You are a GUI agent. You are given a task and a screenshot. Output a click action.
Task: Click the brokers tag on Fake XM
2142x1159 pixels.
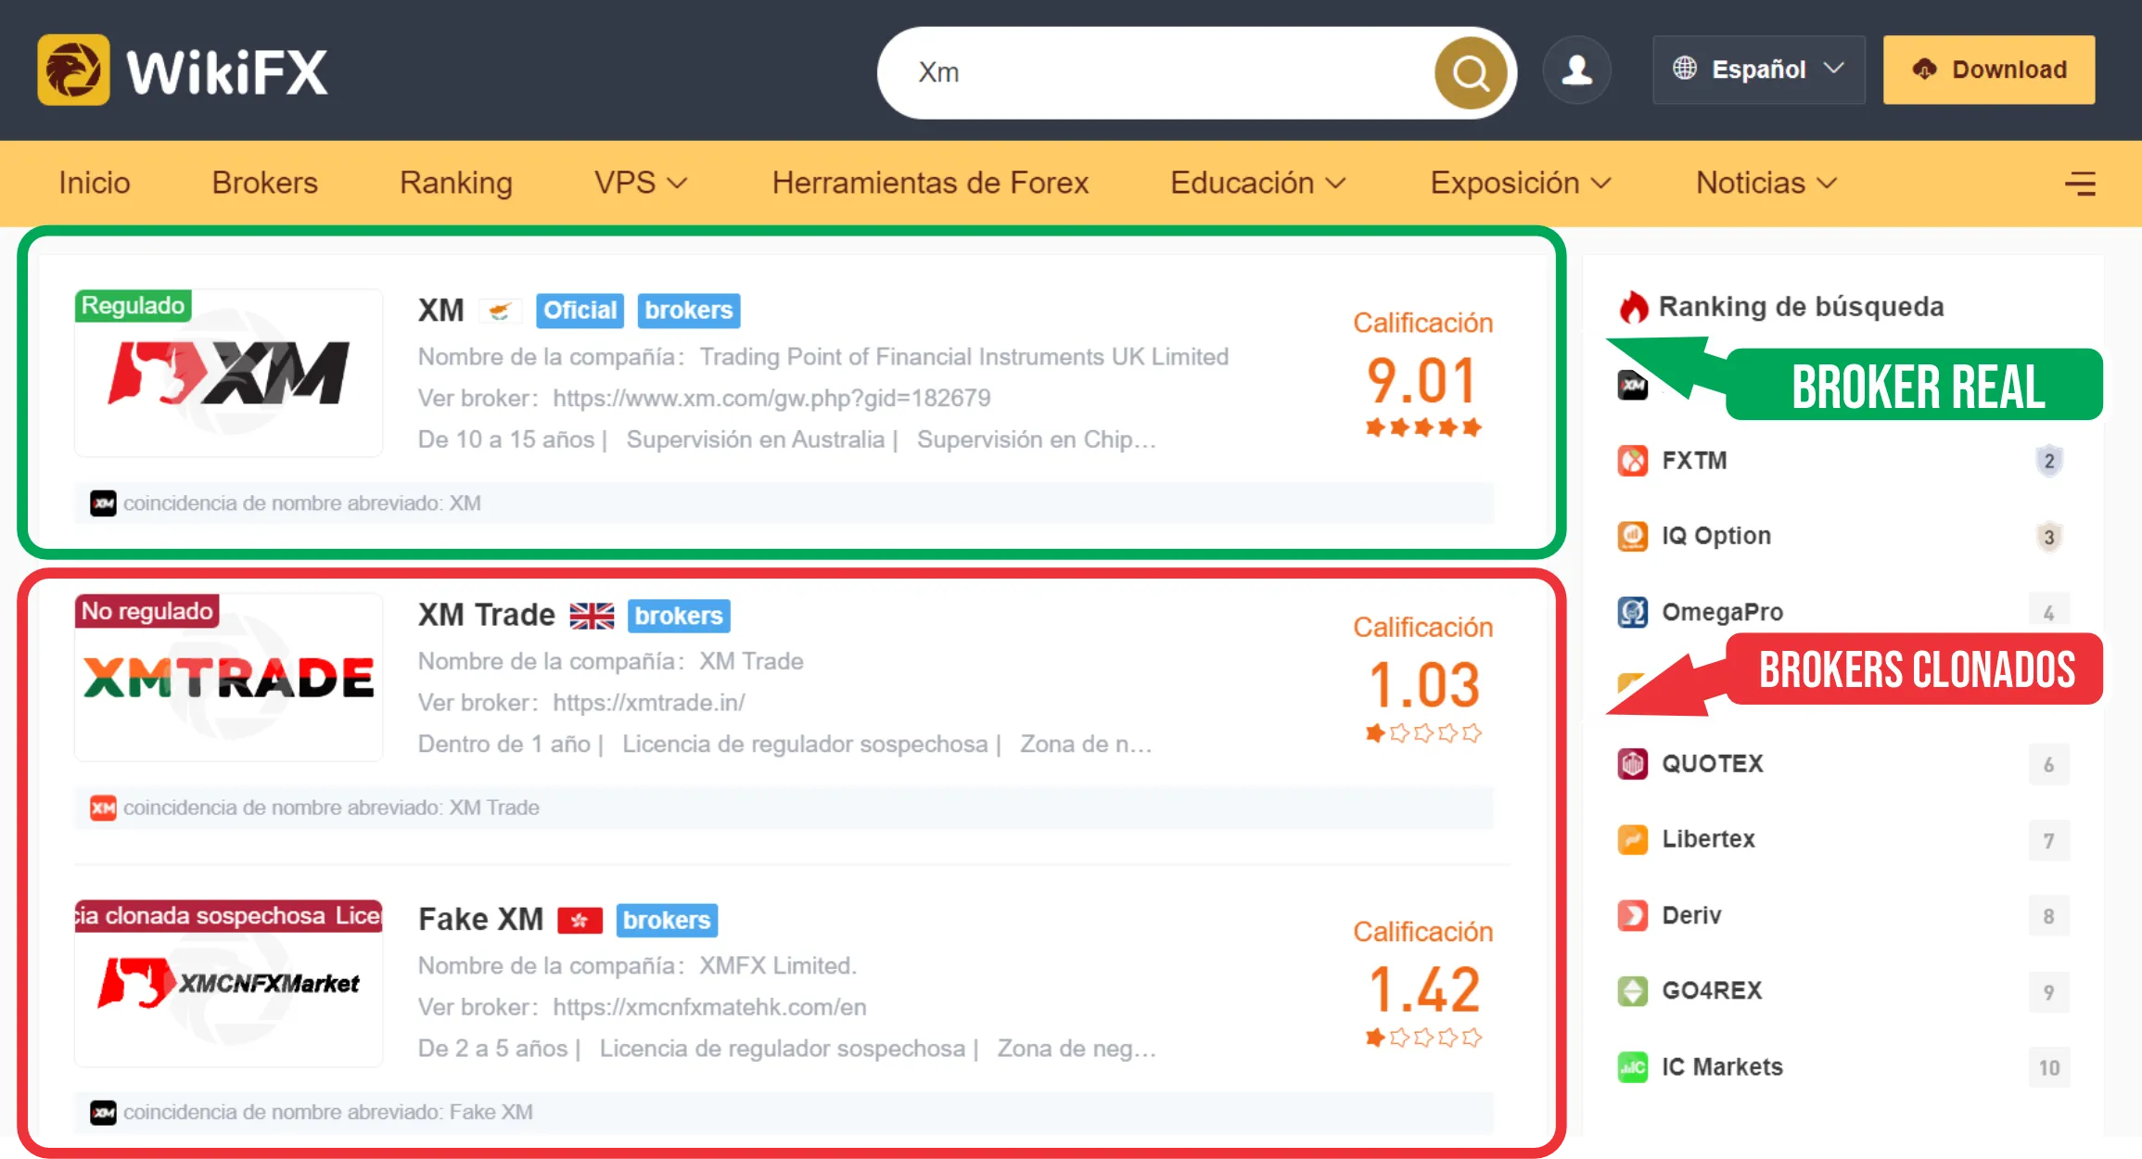667,921
